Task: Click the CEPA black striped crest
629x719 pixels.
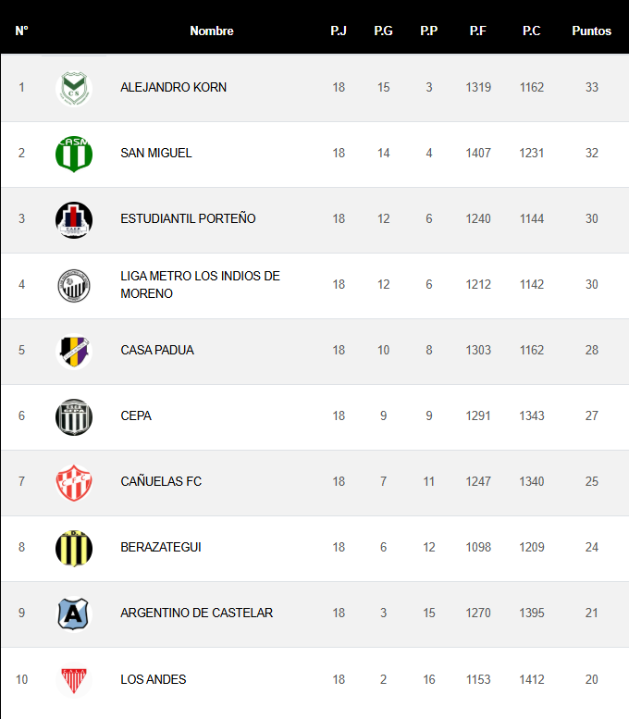Action: (x=74, y=416)
